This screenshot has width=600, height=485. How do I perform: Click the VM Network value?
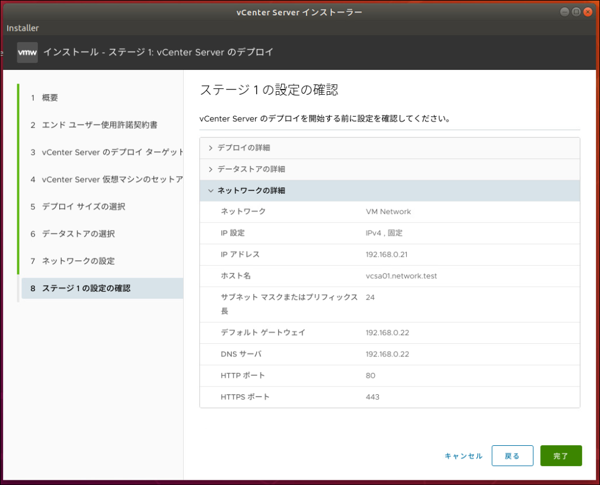tap(388, 212)
